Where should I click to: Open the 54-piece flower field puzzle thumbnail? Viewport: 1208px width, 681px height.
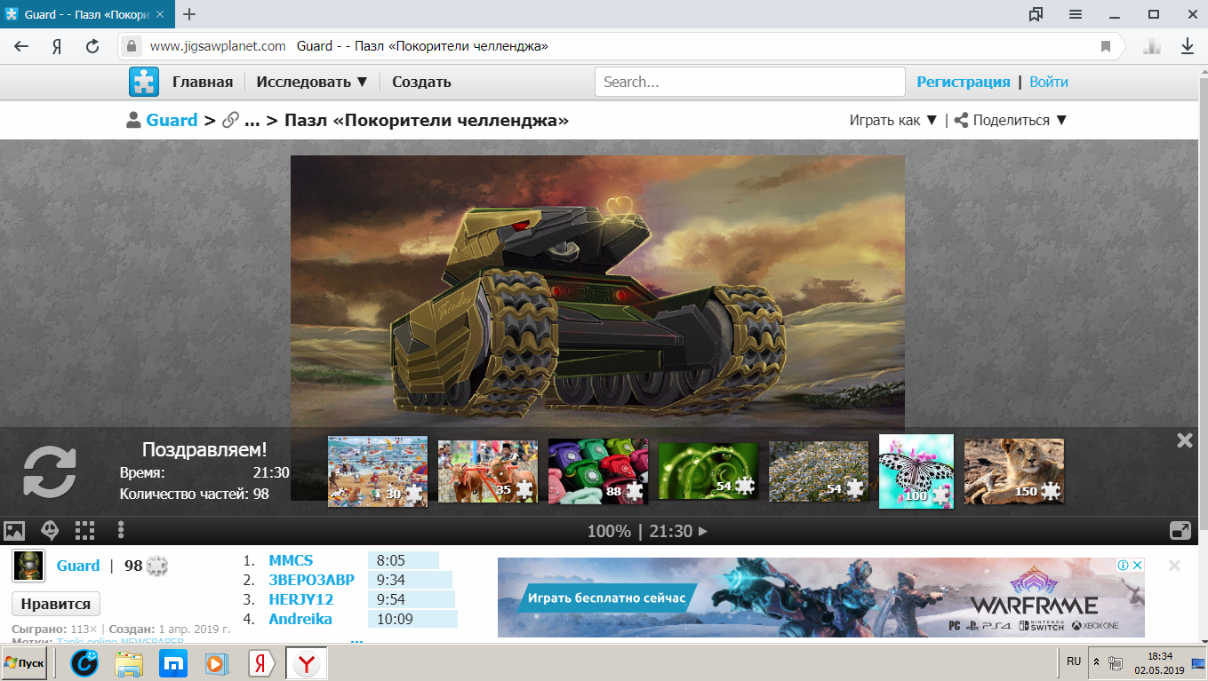pos(819,471)
